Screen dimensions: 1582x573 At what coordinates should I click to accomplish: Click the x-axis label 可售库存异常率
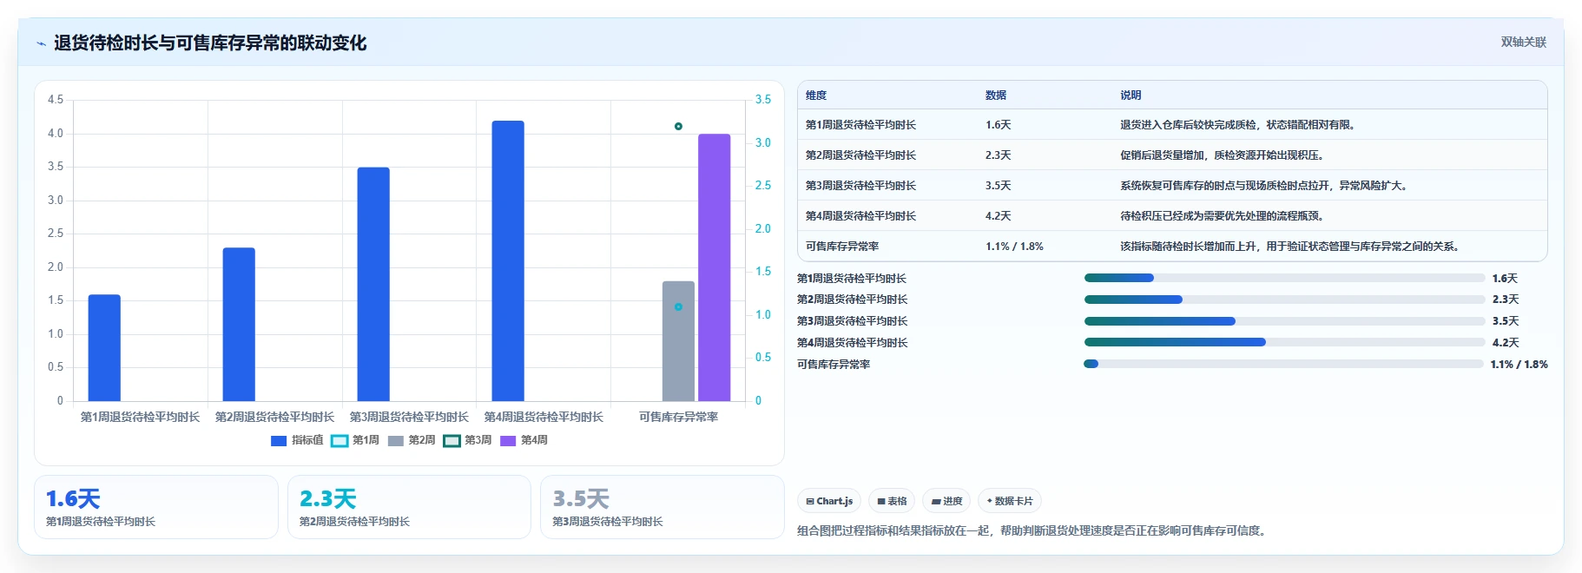coord(678,417)
